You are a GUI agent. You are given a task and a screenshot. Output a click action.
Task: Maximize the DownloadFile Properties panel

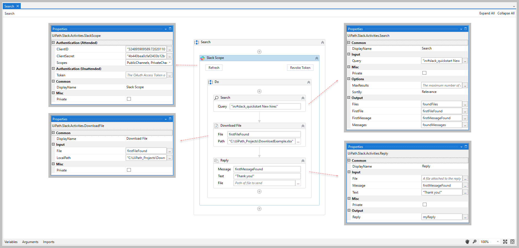click(170, 119)
